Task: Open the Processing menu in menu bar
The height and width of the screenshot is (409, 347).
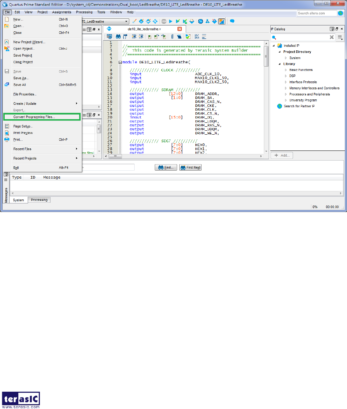Action: click(84, 12)
